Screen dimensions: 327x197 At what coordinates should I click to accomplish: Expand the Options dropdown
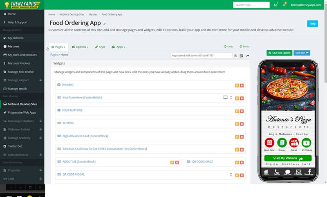tap(80, 47)
